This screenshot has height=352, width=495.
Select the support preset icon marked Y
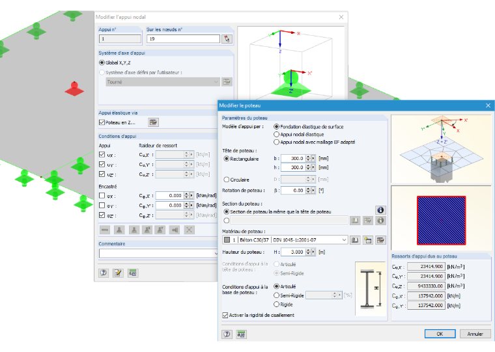pos(160,230)
